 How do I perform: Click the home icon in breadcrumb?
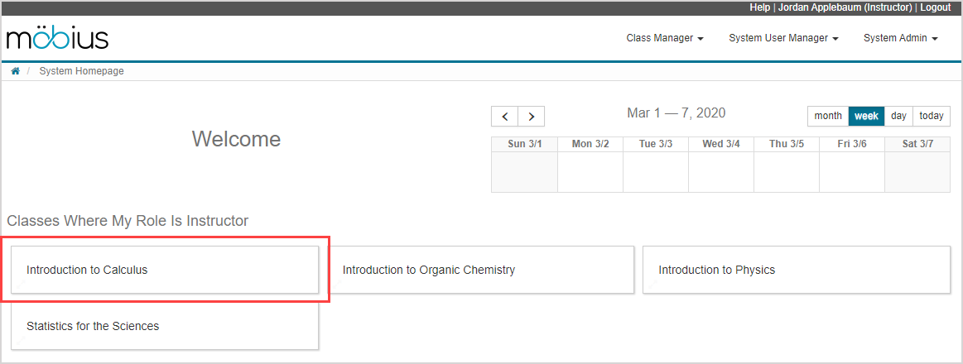pos(15,71)
